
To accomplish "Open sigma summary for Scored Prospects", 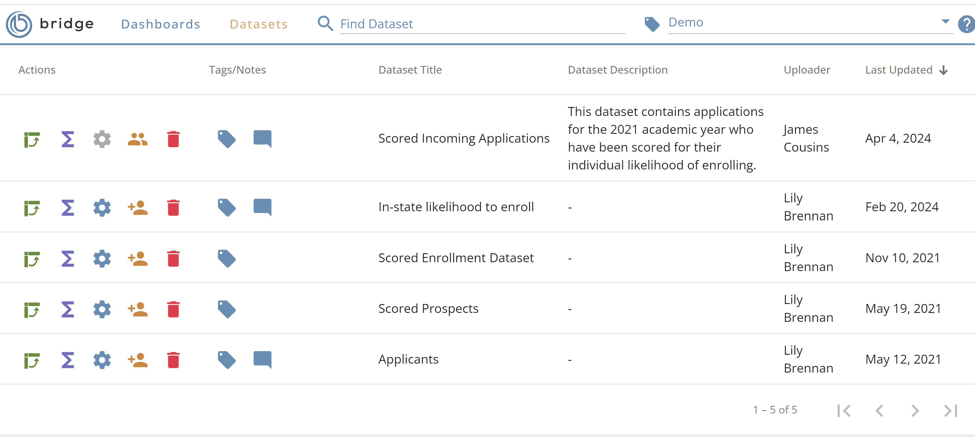I will (x=68, y=309).
